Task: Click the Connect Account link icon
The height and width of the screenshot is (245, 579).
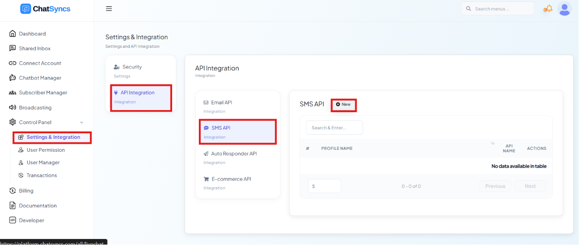Action: pos(12,63)
